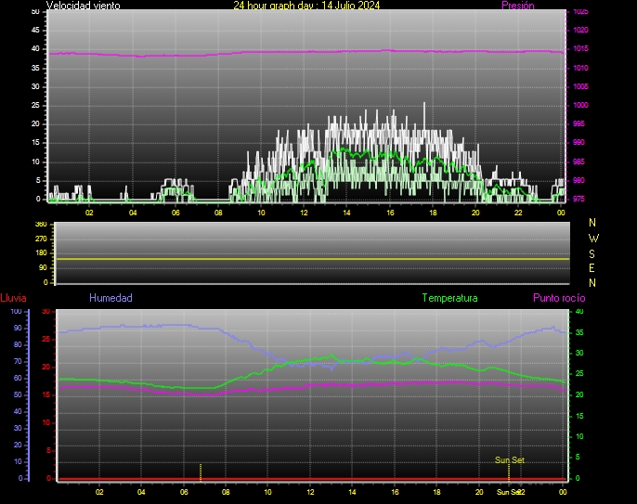
Task: Click the "1015" pressure axis value
Action: pyautogui.click(x=580, y=49)
